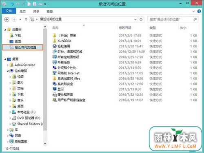The height and width of the screenshot is (153, 204).
Task: Click the 本地磁盘 (C:) drive icon
Action: tap(14, 112)
